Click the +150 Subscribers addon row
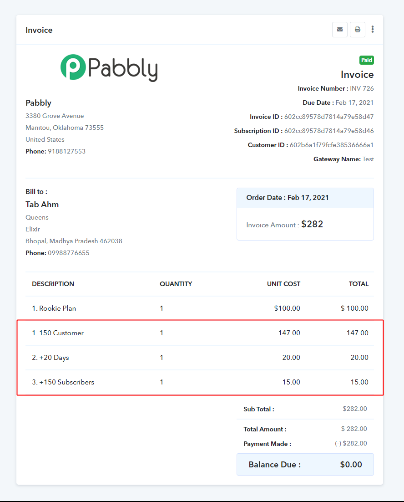Viewport: 404px width, 502px height. (x=200, y=382)
